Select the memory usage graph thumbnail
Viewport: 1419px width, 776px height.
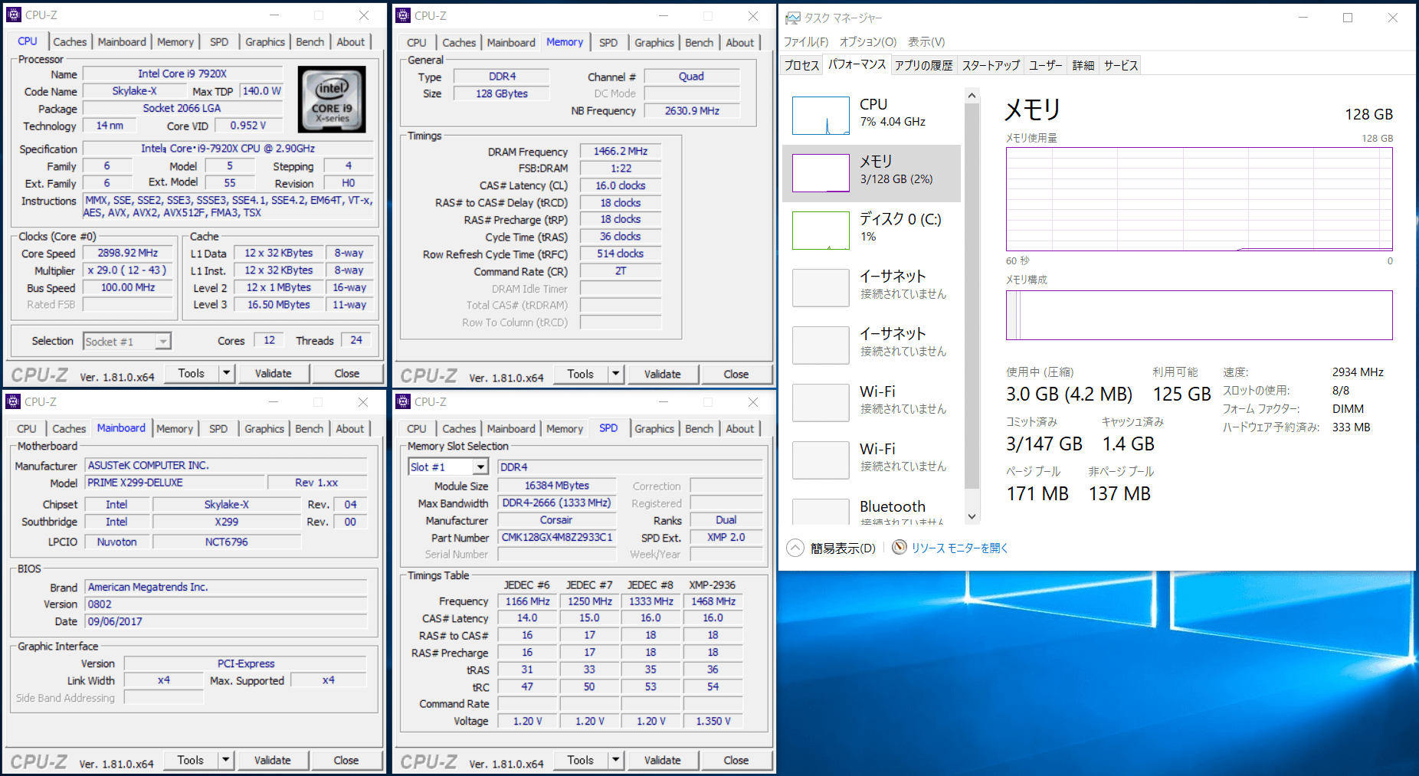point(821,173)
